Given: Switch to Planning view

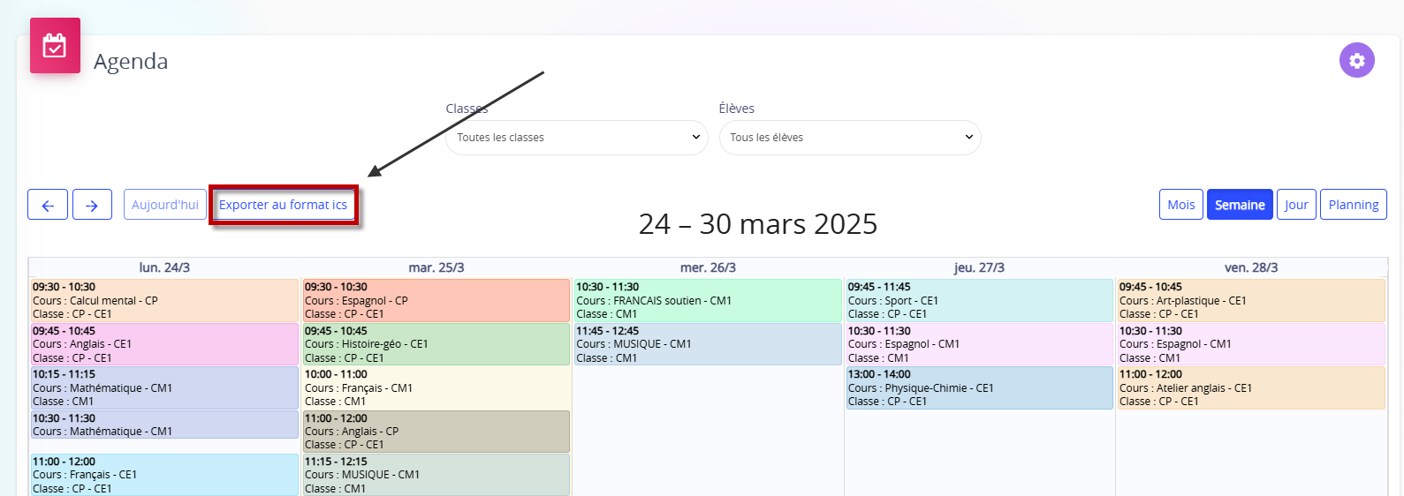Looking at the screenshot, I should coord(1353,205).
